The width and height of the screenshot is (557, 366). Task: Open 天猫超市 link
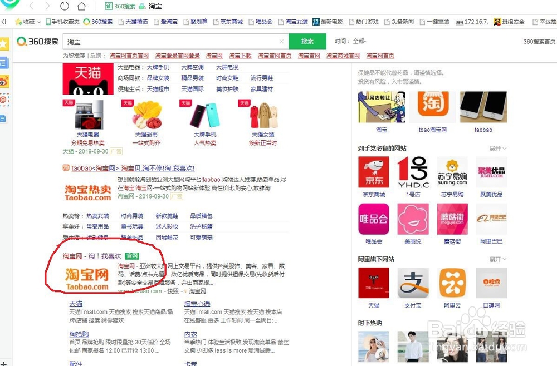pyautogui.click(x=158, y=88)
